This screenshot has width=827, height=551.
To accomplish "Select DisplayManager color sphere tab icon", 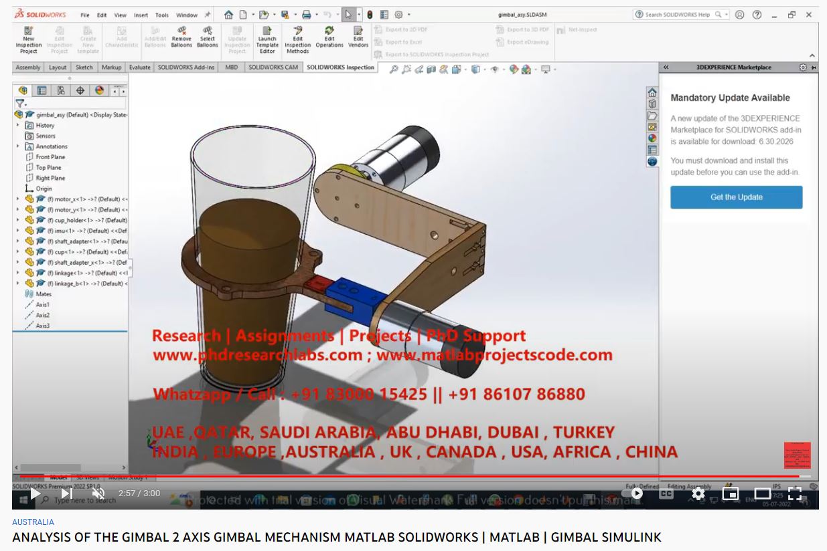I will coord(99,90).
